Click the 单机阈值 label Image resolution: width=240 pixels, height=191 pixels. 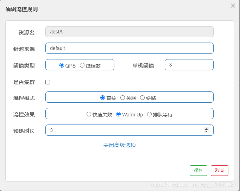143,66
